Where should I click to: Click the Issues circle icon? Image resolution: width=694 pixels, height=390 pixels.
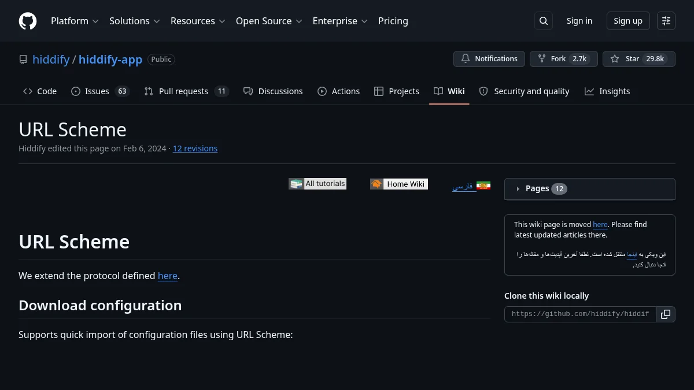tap(76, 91)
